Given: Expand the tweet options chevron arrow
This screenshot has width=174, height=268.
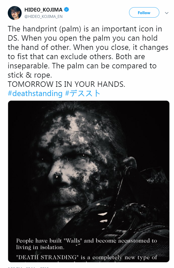Looking at the screenshot, I should 167,13.
